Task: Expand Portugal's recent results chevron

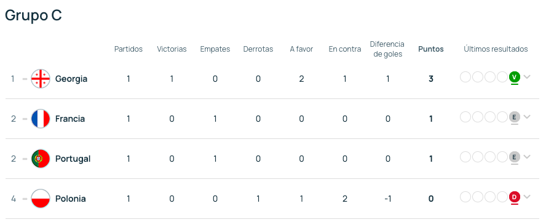Action: (x=527, y=157)
